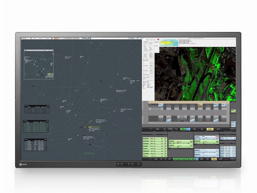Open the weather map thumbnail in SPx Server
The width and height of the screenshot is (257, 193).
coord(169,43)
